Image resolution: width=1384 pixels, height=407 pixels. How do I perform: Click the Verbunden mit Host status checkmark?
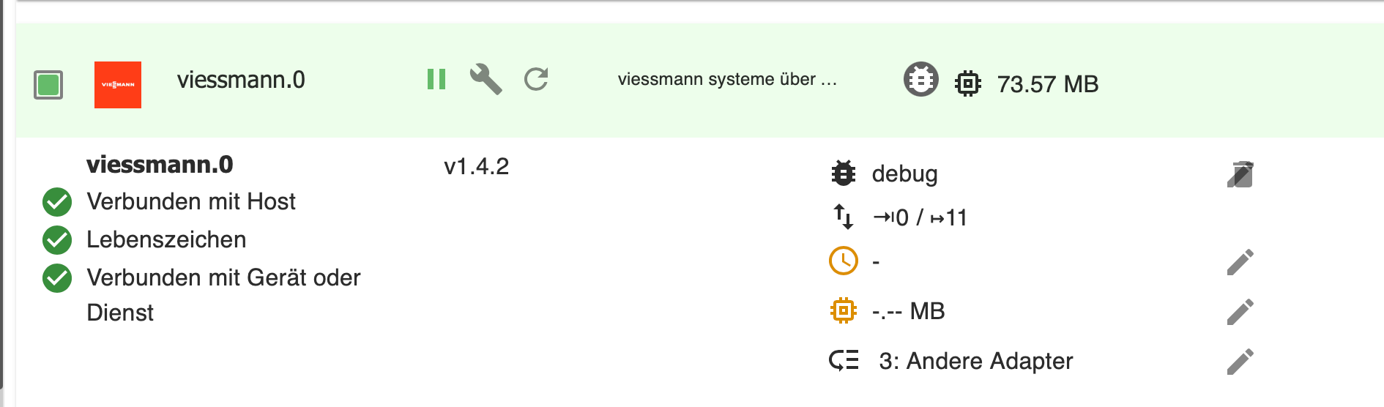pyautogui.click(x=57, y=202)
